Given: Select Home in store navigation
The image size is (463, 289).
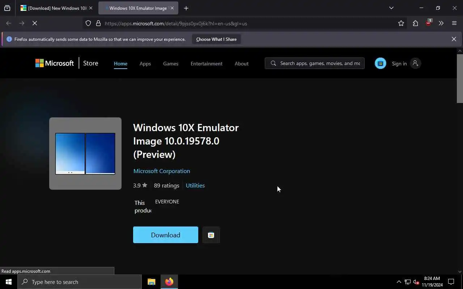Looking at the screenshot, I should [120, 64].
